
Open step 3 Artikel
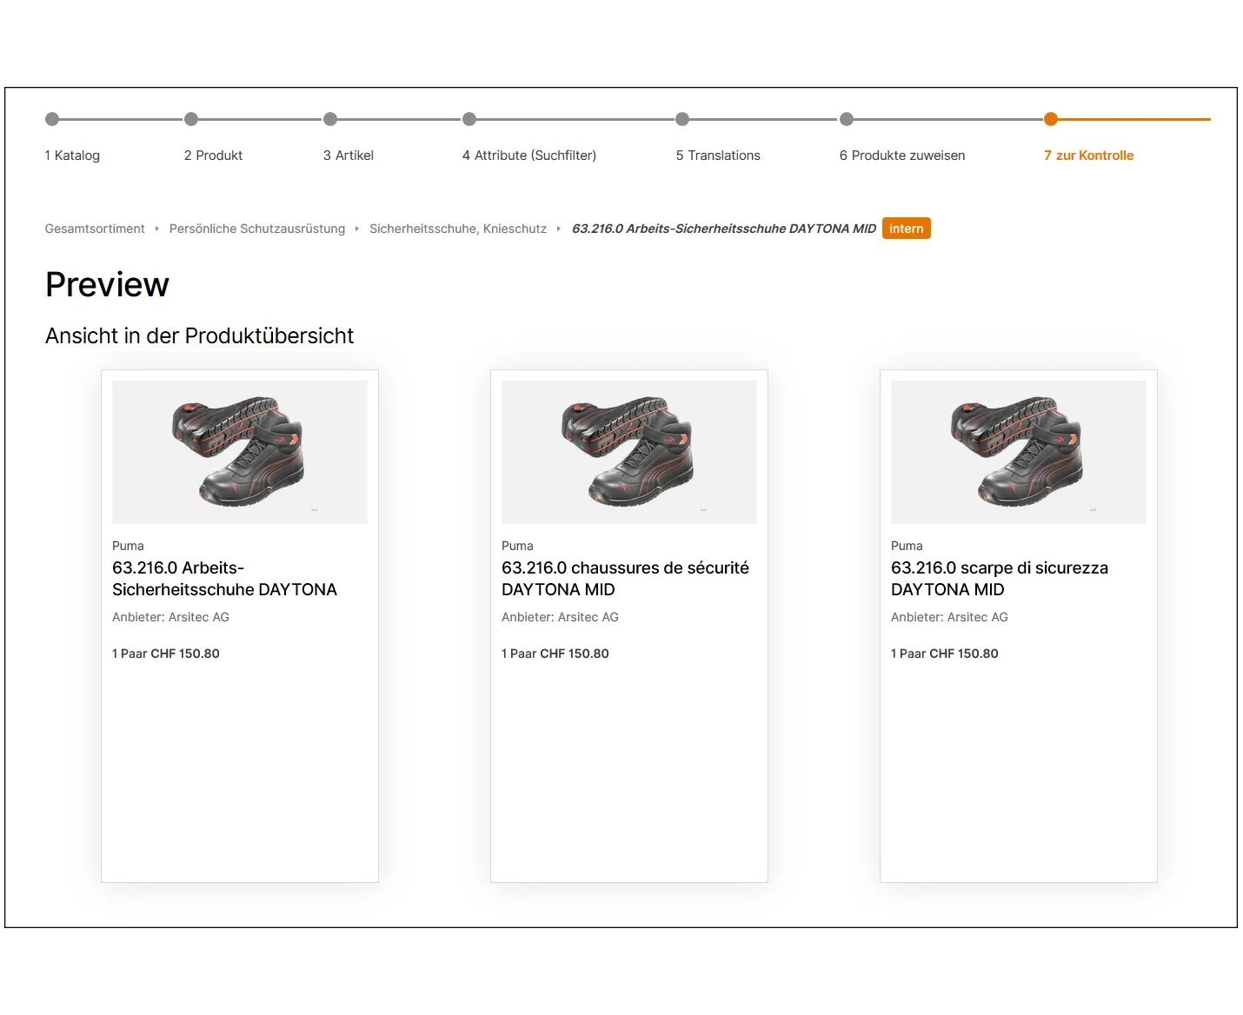[349, 156]
